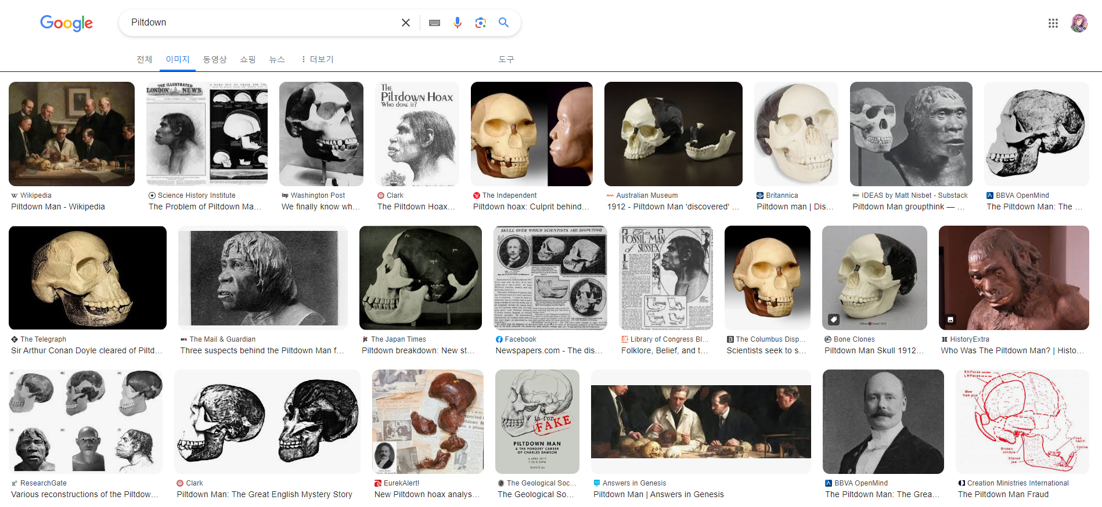Open the Google apps grid
The image size is (1102, 507).
pos(1053,23)
